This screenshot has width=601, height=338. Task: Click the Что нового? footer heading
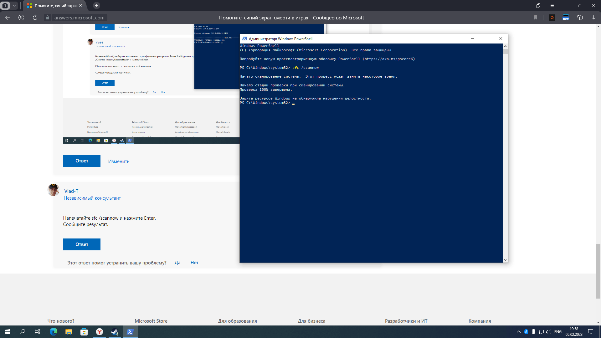(x=61, y=321)
